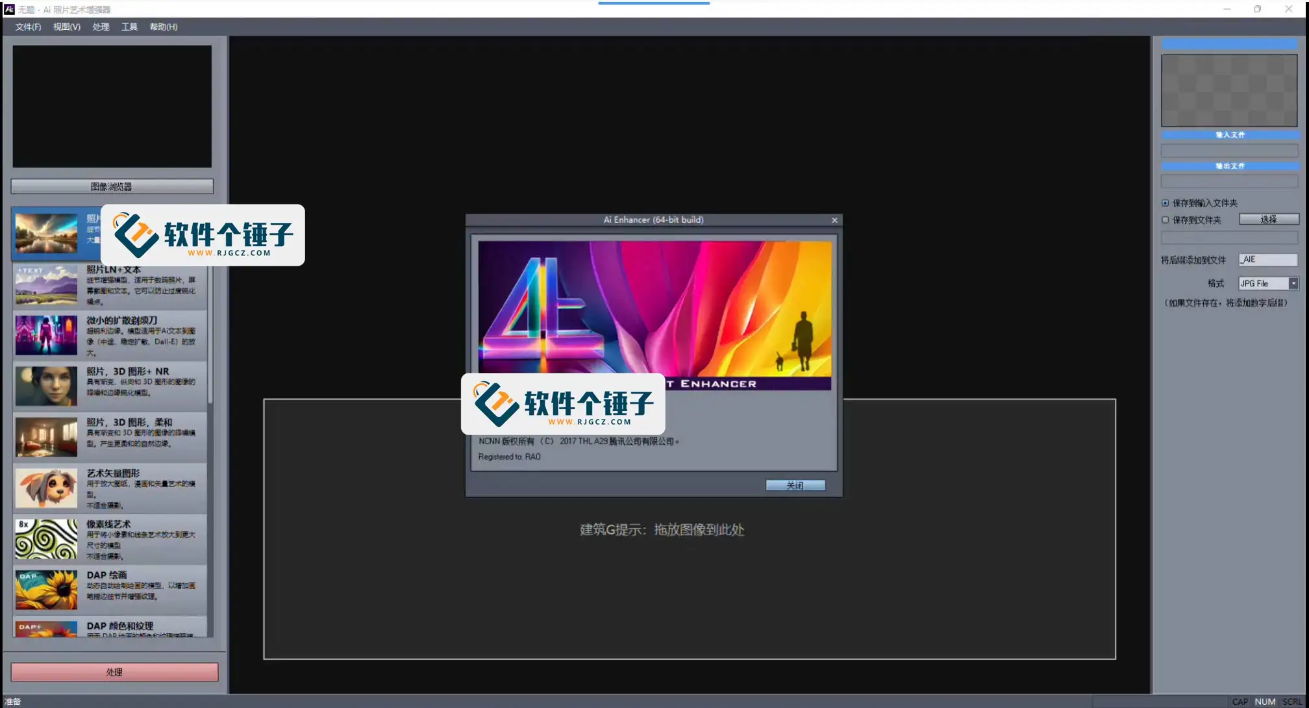Click the 输出文件 blue header bar

click(1229, 166)
